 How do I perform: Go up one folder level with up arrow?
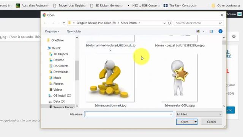64,23
